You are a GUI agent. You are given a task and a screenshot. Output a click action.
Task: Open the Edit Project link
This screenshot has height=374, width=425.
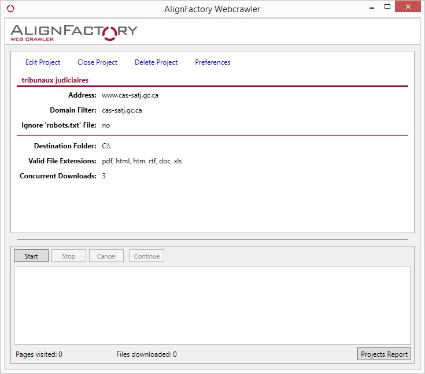click(x=43, y=62)
